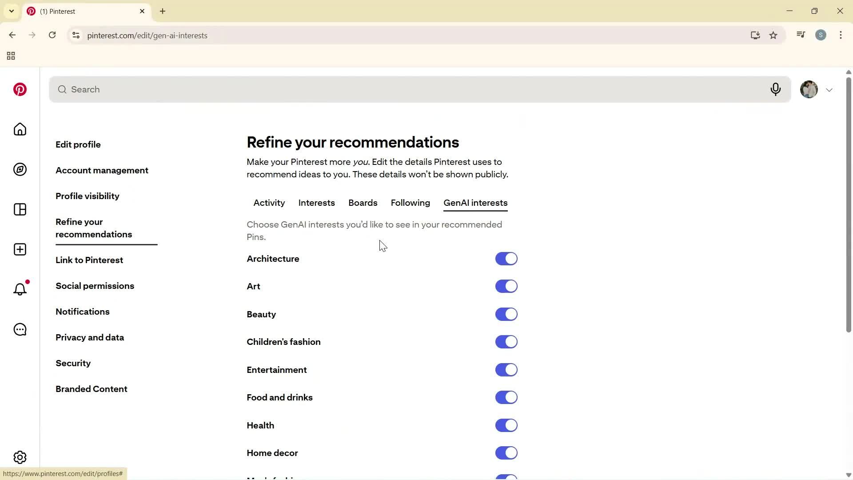Disable the Home decor toggle

click(x=506, y=452)
